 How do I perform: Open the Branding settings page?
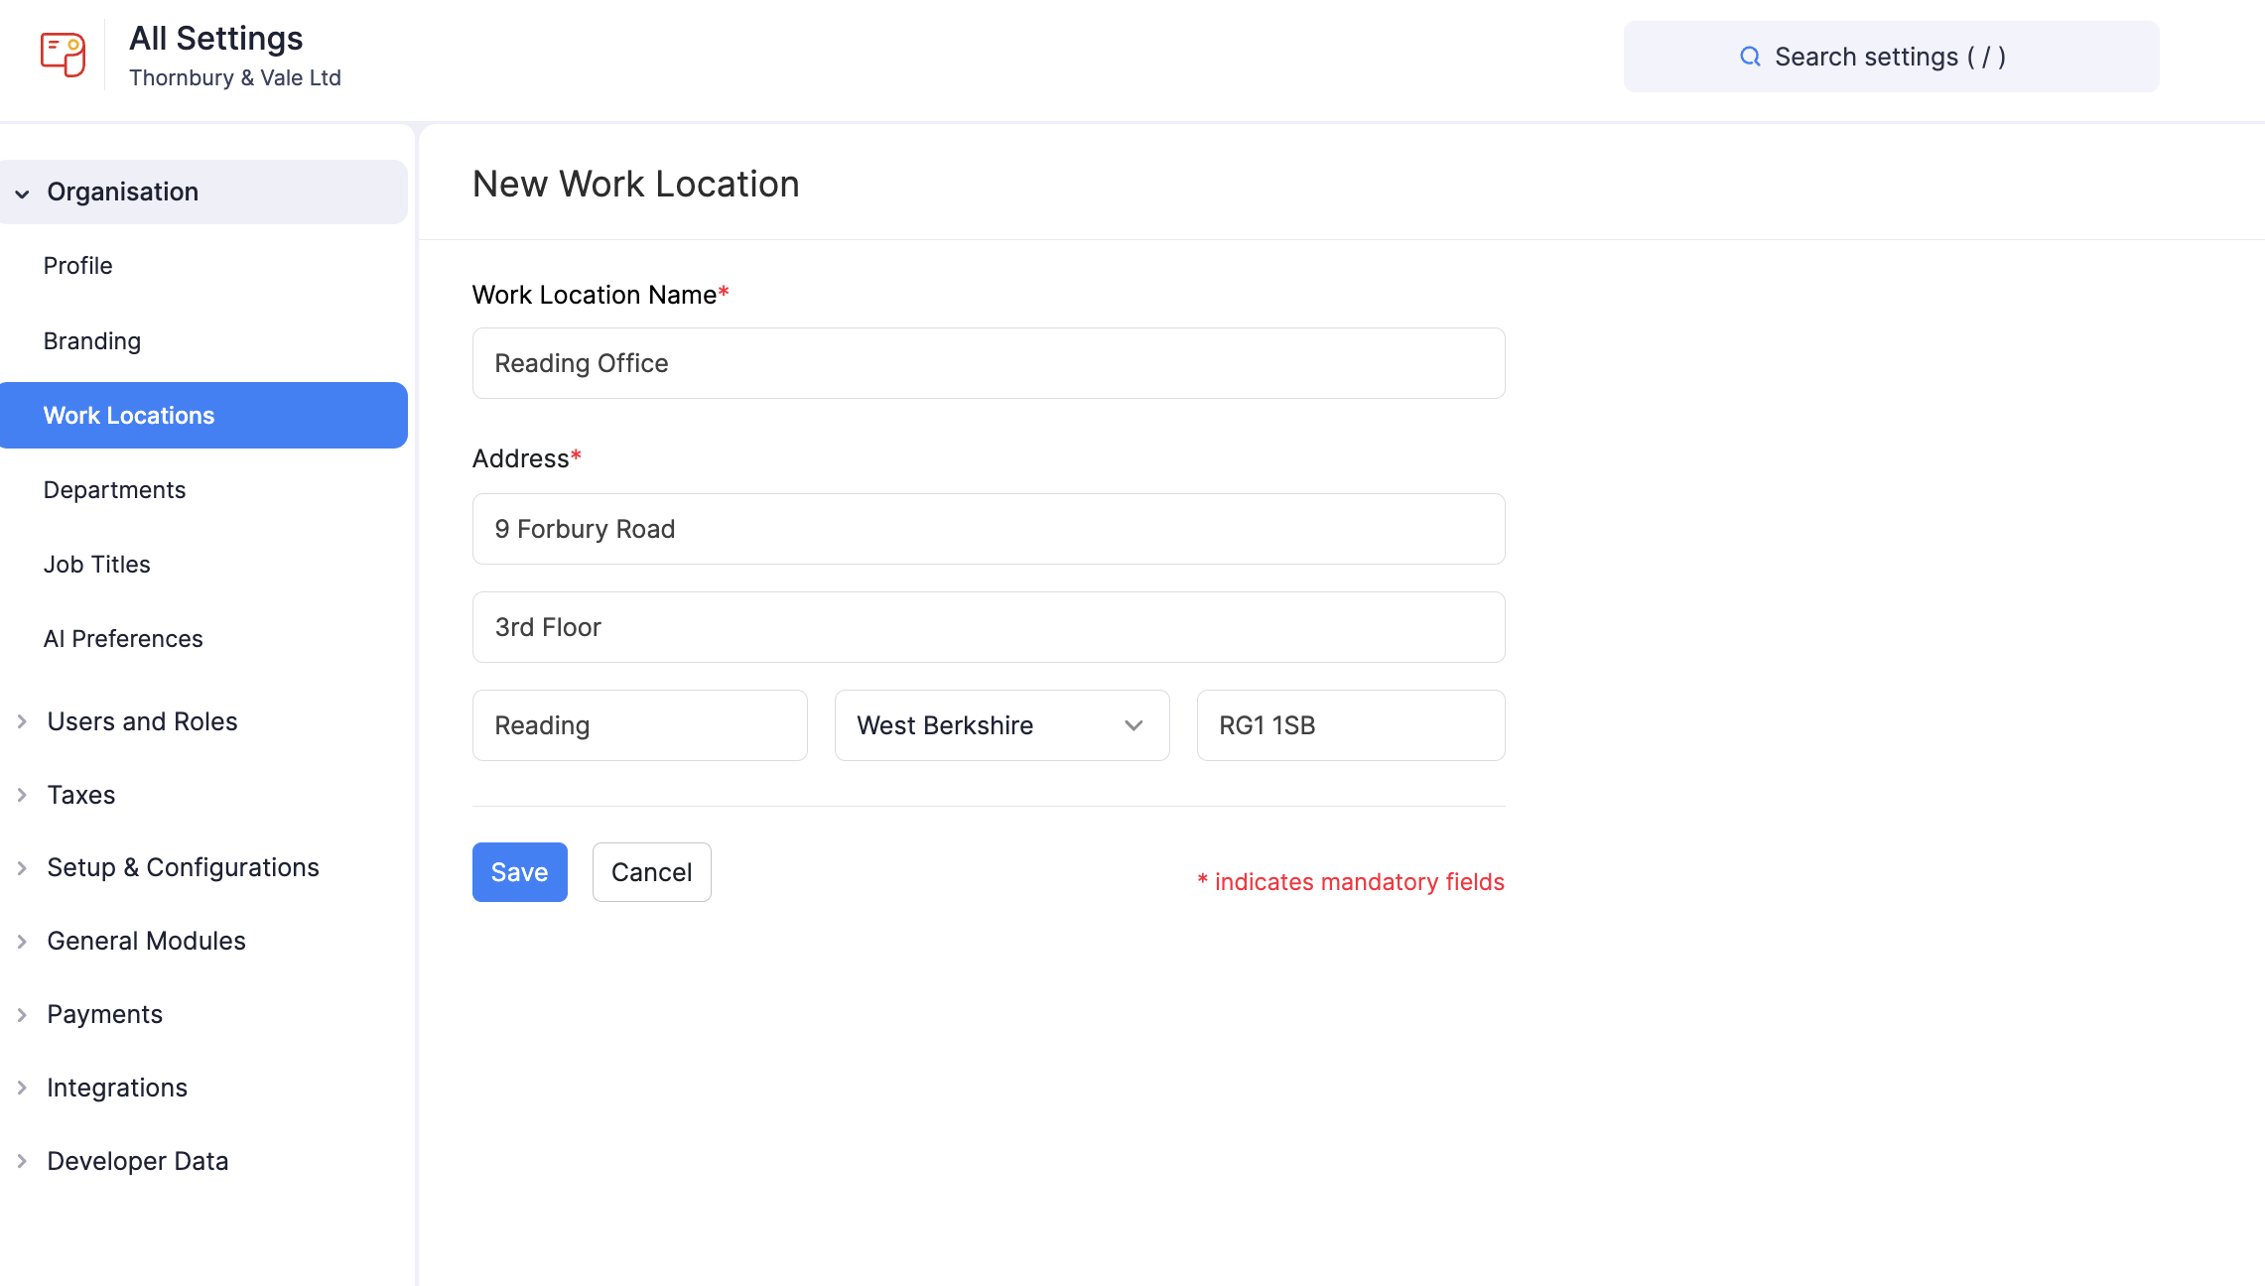tap(92, 341)
